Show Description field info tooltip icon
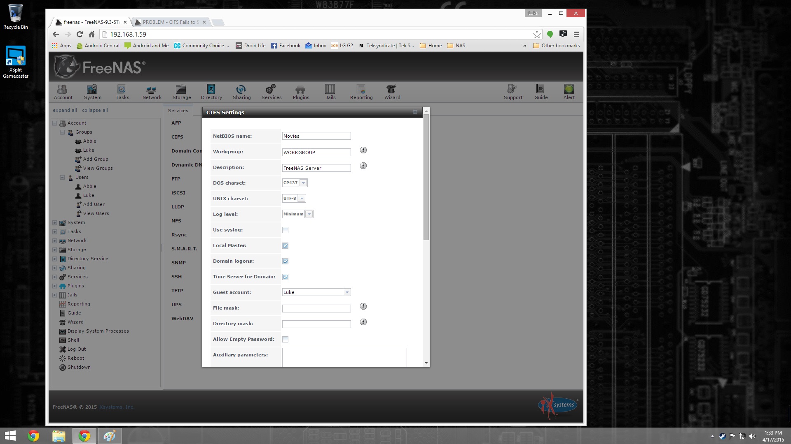Image resolution: width=791 pixels, height=444 pixels. point(363,166)
